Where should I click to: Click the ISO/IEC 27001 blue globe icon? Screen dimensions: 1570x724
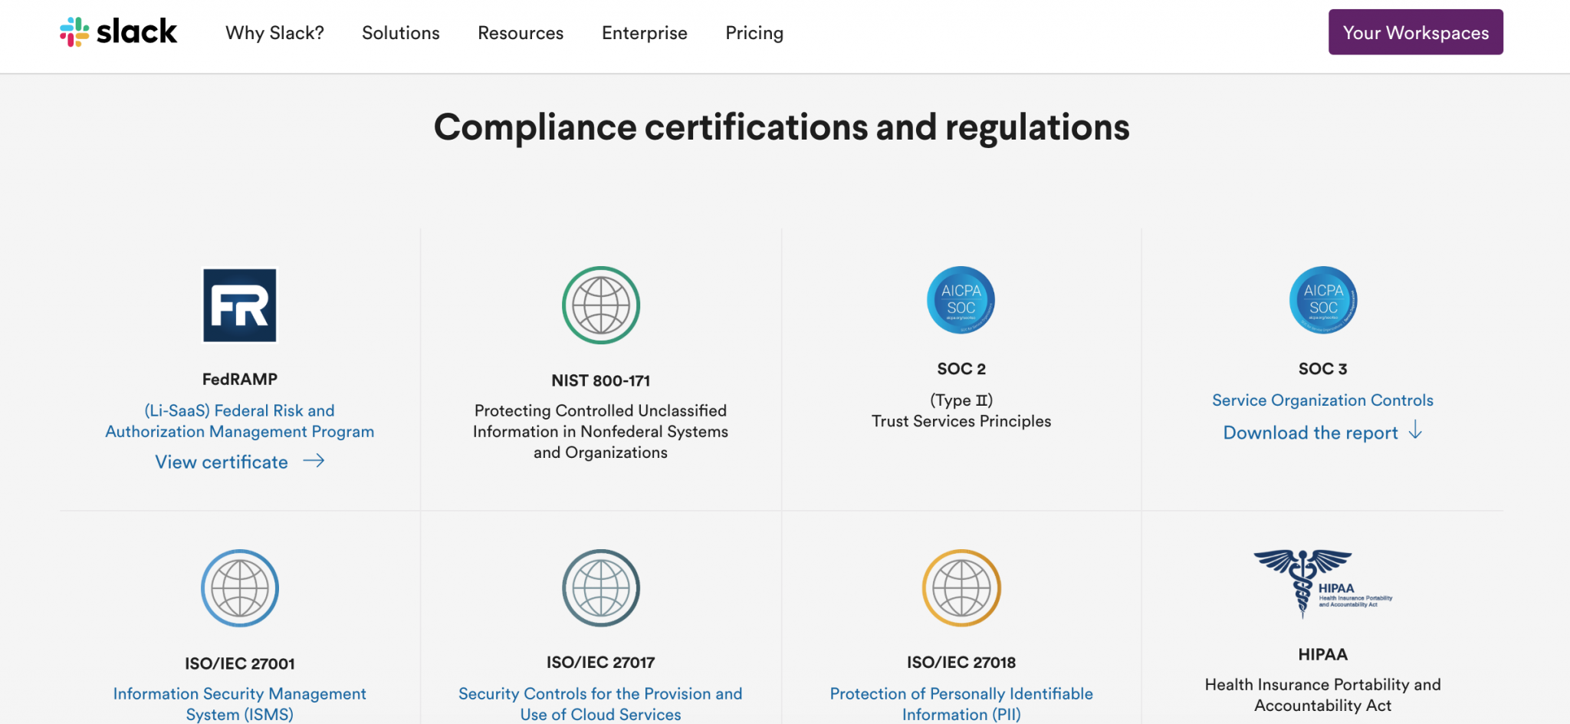(240, 588)
